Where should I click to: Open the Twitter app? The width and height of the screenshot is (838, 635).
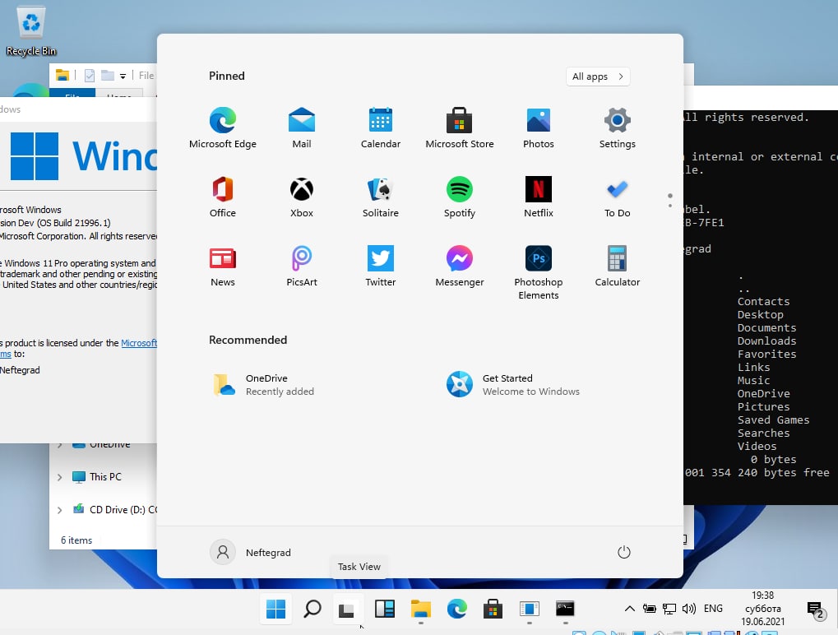click(381, 267)
